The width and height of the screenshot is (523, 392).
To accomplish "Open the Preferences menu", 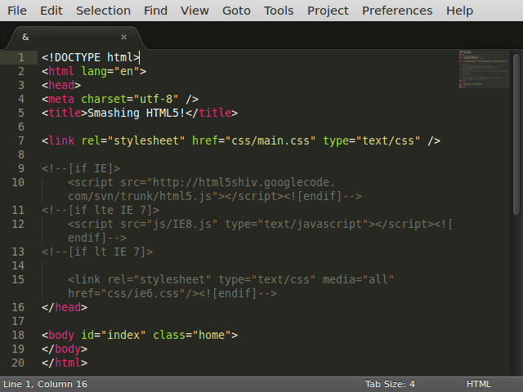I will pyautogui.click(x=397, y=11).
